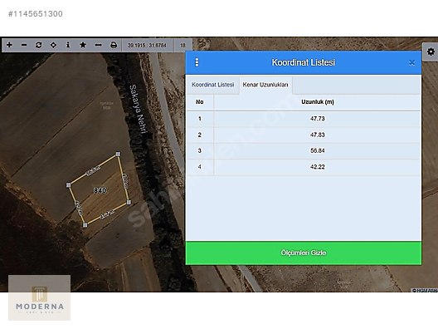Click the No column header
This screenshot has width=438, height=329.
click(x=199, y=102)
